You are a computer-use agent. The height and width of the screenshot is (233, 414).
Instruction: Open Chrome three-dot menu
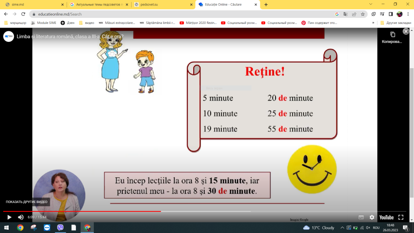[x=408, y=14]
